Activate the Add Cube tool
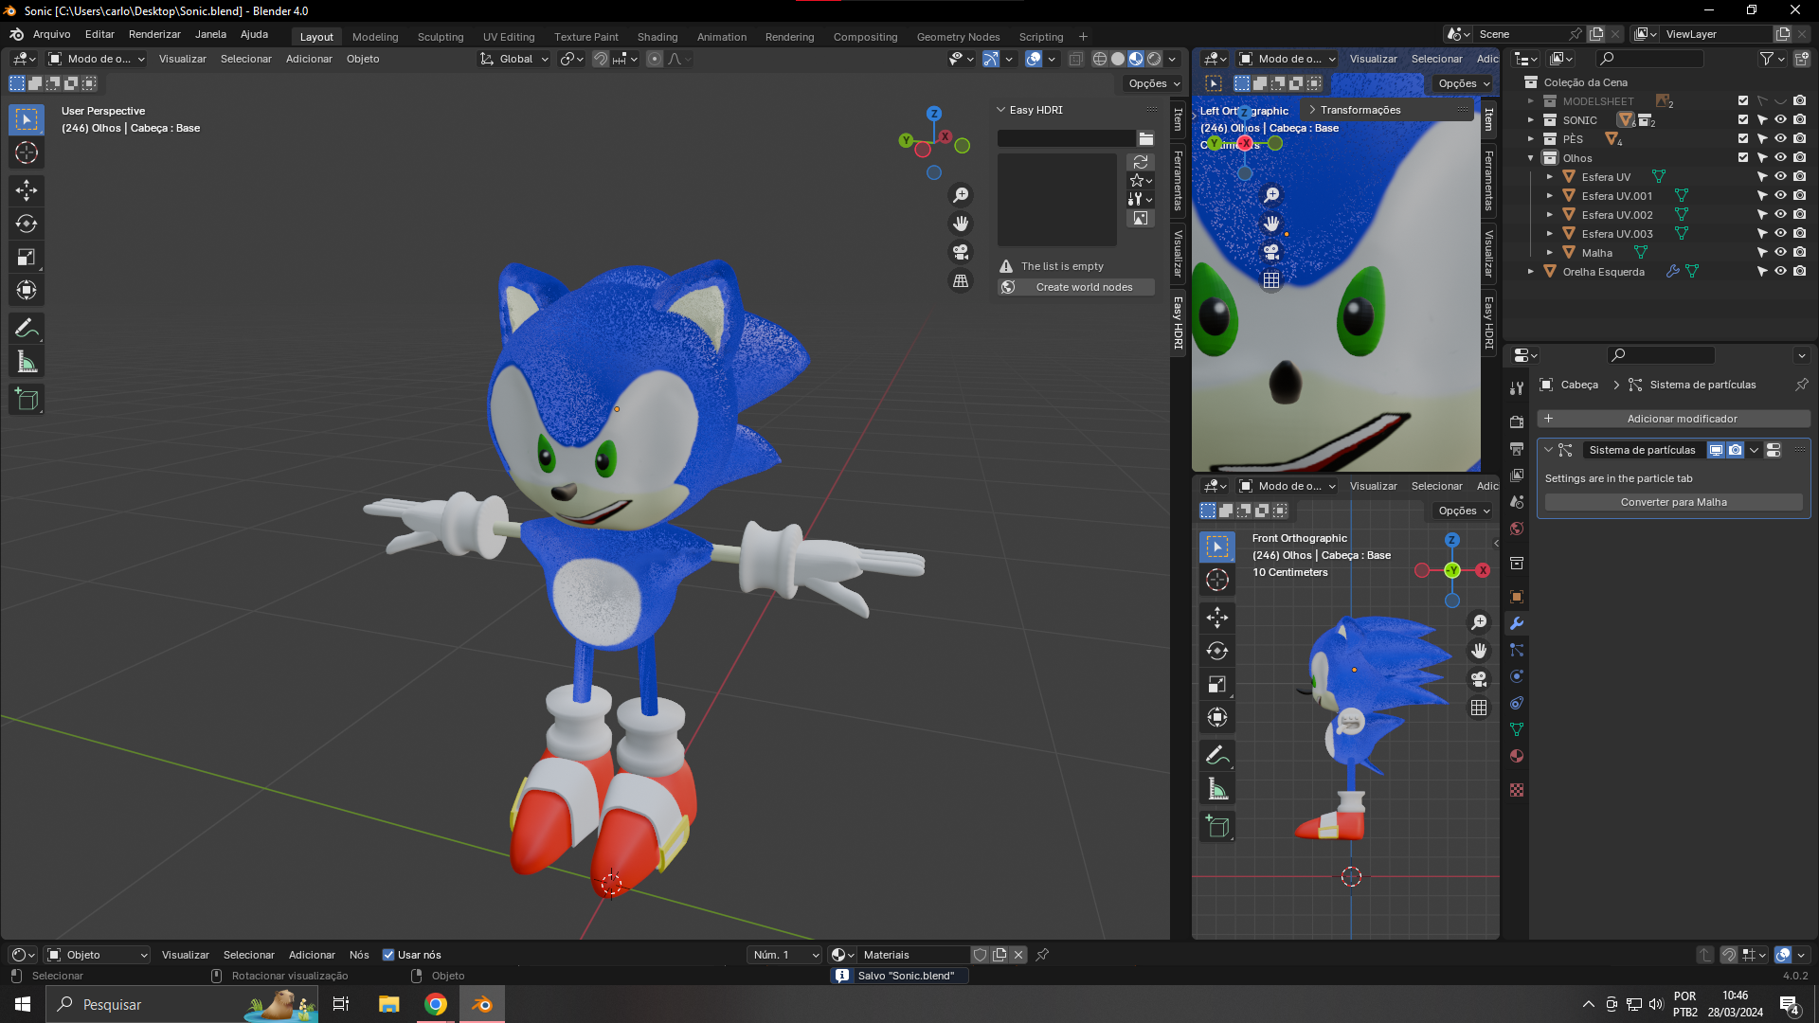This screenshot has width=1819, height=1023. [27, 400]
